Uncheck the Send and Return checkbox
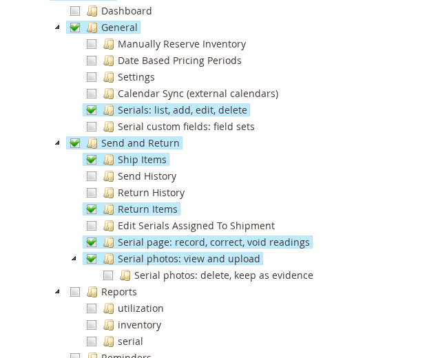 [x=75, y=143]
